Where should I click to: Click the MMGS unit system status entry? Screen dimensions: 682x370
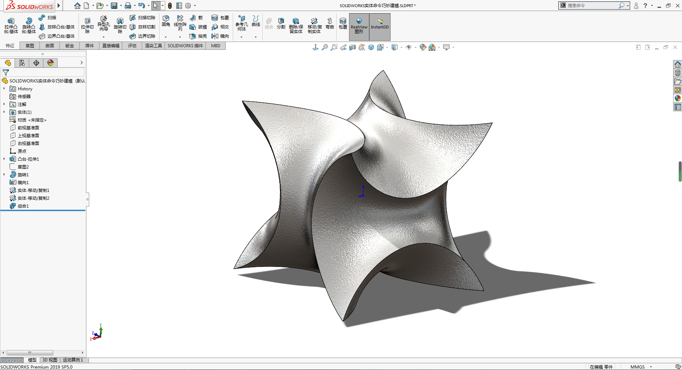638,367
